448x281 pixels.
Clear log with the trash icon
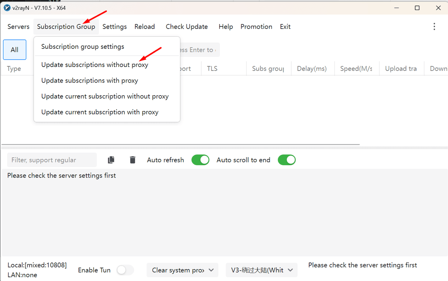[133, 160]
